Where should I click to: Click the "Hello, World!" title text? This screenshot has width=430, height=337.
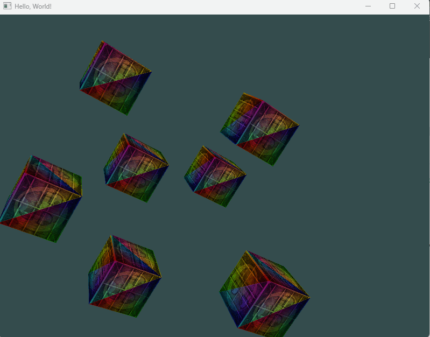(x=33, y=6)
